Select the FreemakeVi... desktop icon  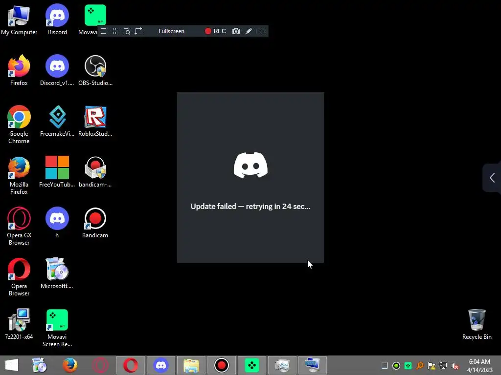57,121
